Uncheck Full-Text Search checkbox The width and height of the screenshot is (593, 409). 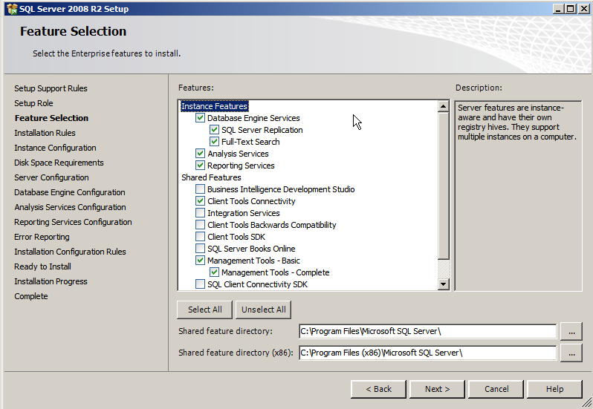[x=214, y=142]
